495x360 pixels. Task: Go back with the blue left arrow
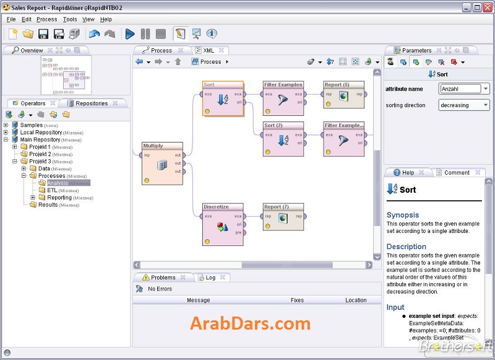139,61
